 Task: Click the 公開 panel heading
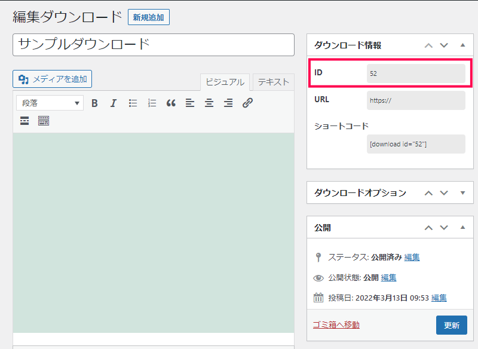323,227
